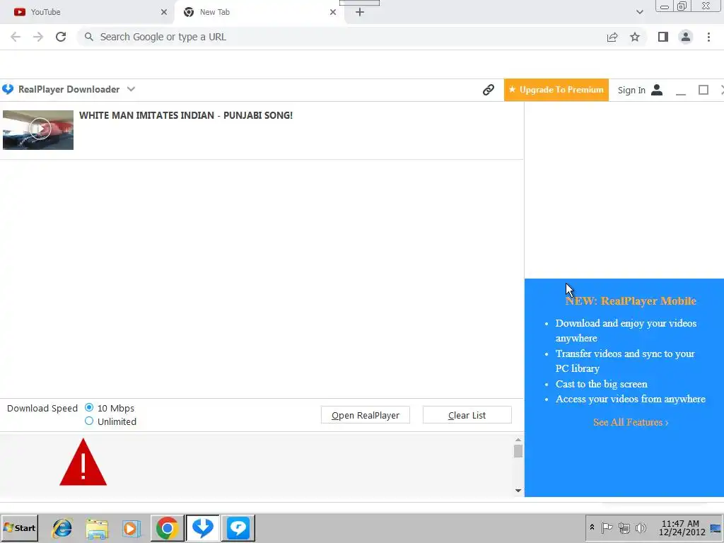The height and width of the screenshot is (543, 724).
Task: Click the Google Chrome taskbar icon
Action: click(167, 527)
